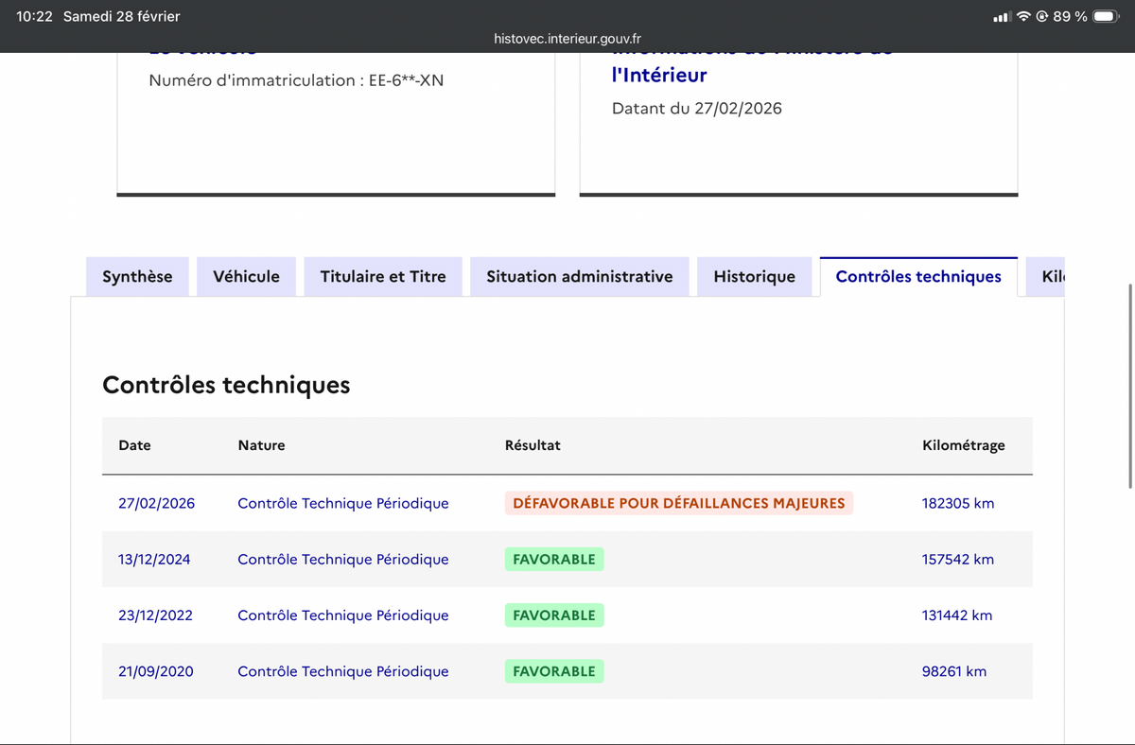Open the Synthèse tab
1135x745 pixels.
pos(137,276)
